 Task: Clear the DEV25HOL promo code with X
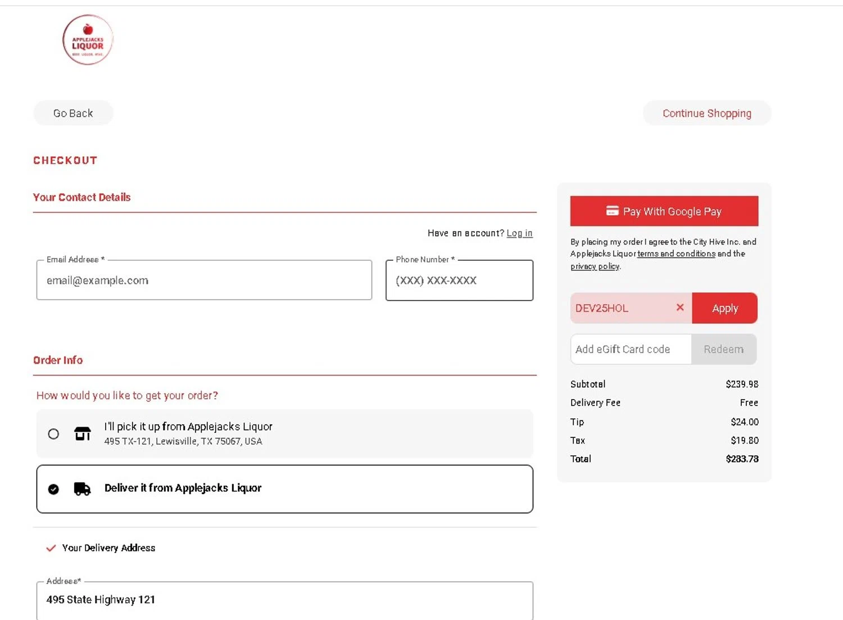point(680,307)
